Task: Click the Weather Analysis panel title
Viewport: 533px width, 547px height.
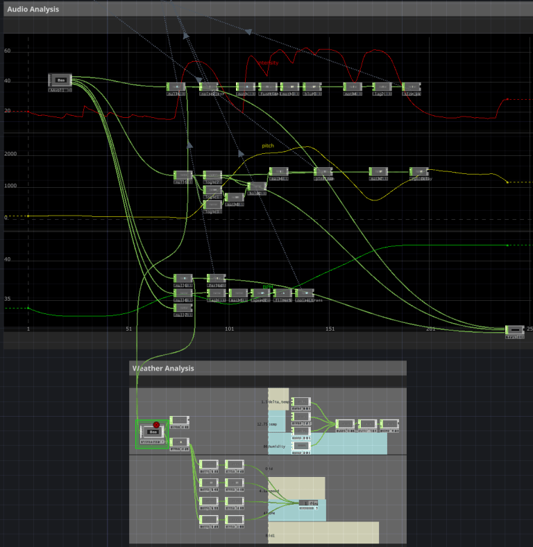Action: coord(164,368)
